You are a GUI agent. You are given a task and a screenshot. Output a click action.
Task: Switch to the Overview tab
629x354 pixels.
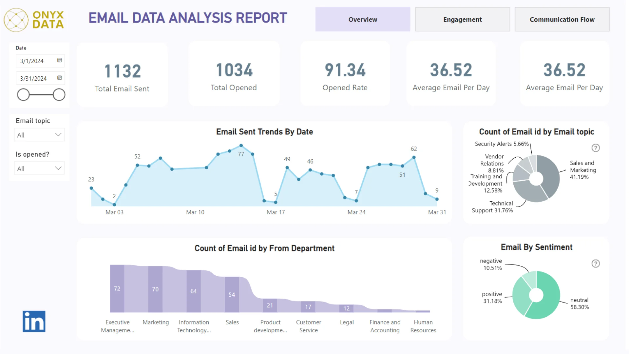363,19
